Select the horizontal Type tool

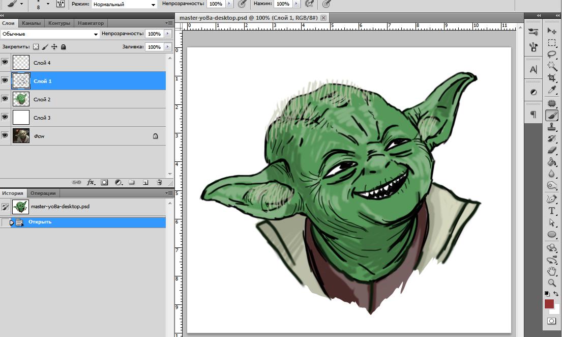click(552, 211)
